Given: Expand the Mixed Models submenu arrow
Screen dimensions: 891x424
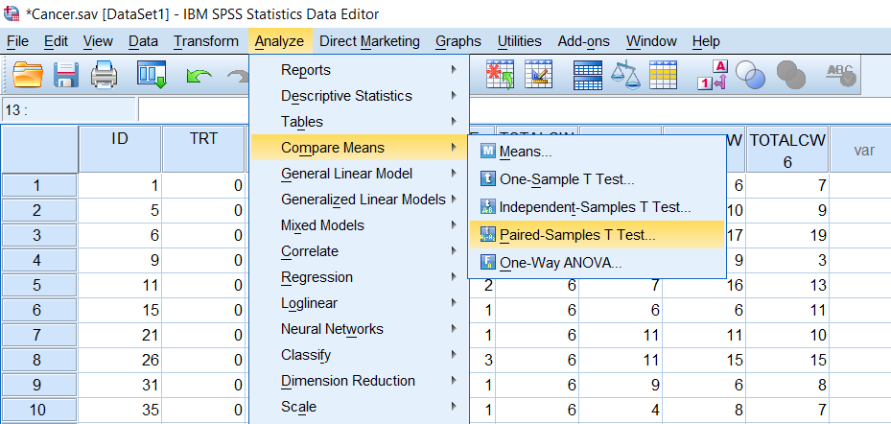Looking at the screenshot, I should coord(454,225).
